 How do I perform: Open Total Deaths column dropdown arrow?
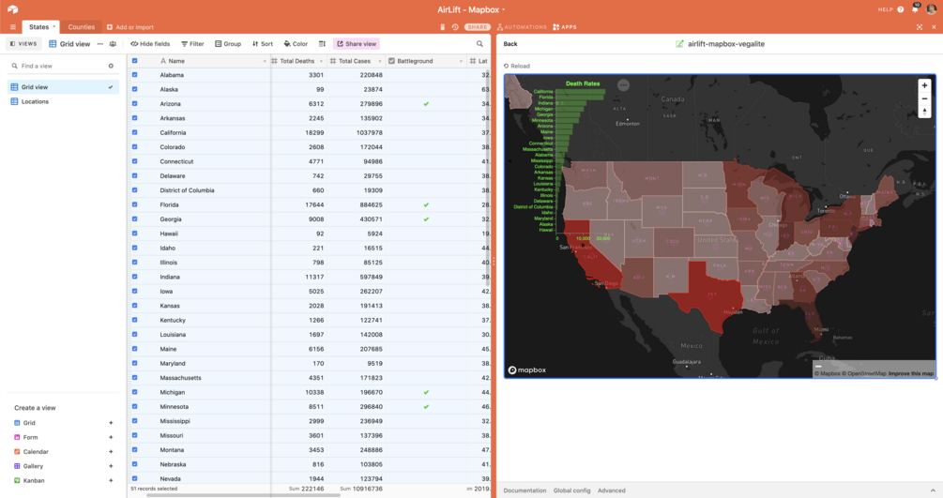(x=321, y=61)
